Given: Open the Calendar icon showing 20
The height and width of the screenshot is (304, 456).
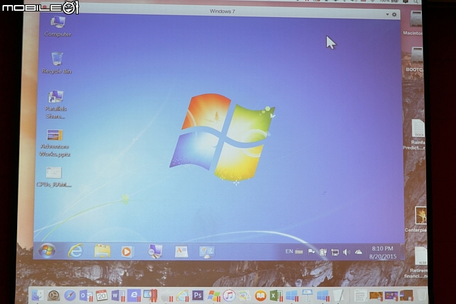Looking at the screenshot, I should click(101, 296).
